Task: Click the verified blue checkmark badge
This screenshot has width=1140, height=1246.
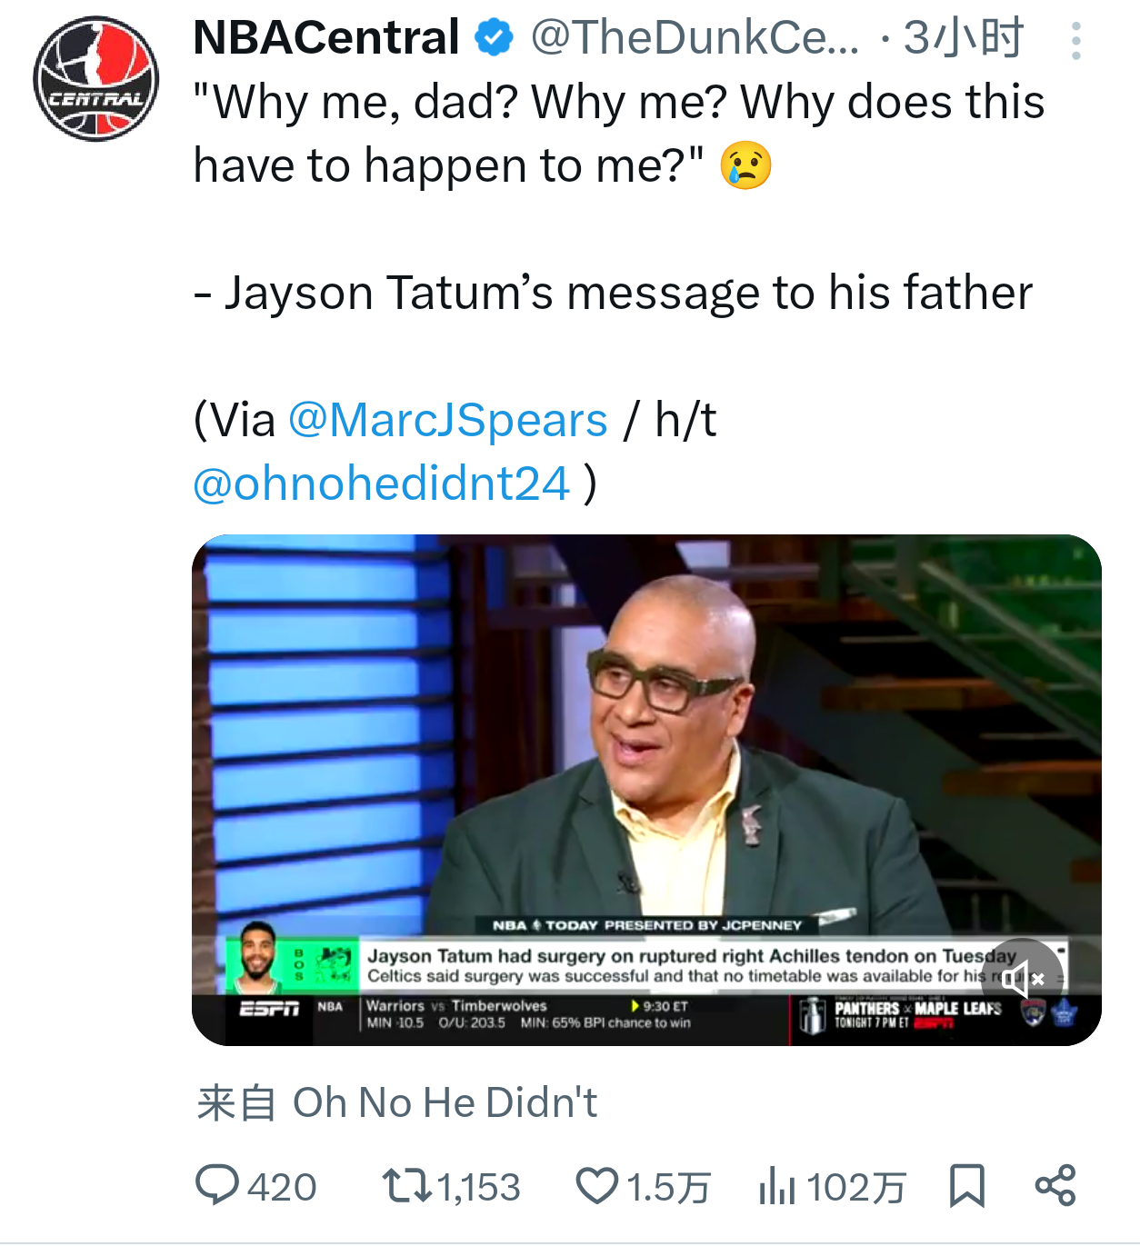Action: tap(495, 38)
